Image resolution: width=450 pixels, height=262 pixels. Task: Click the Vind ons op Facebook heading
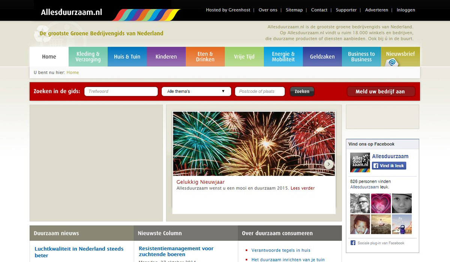click(371, 144)
